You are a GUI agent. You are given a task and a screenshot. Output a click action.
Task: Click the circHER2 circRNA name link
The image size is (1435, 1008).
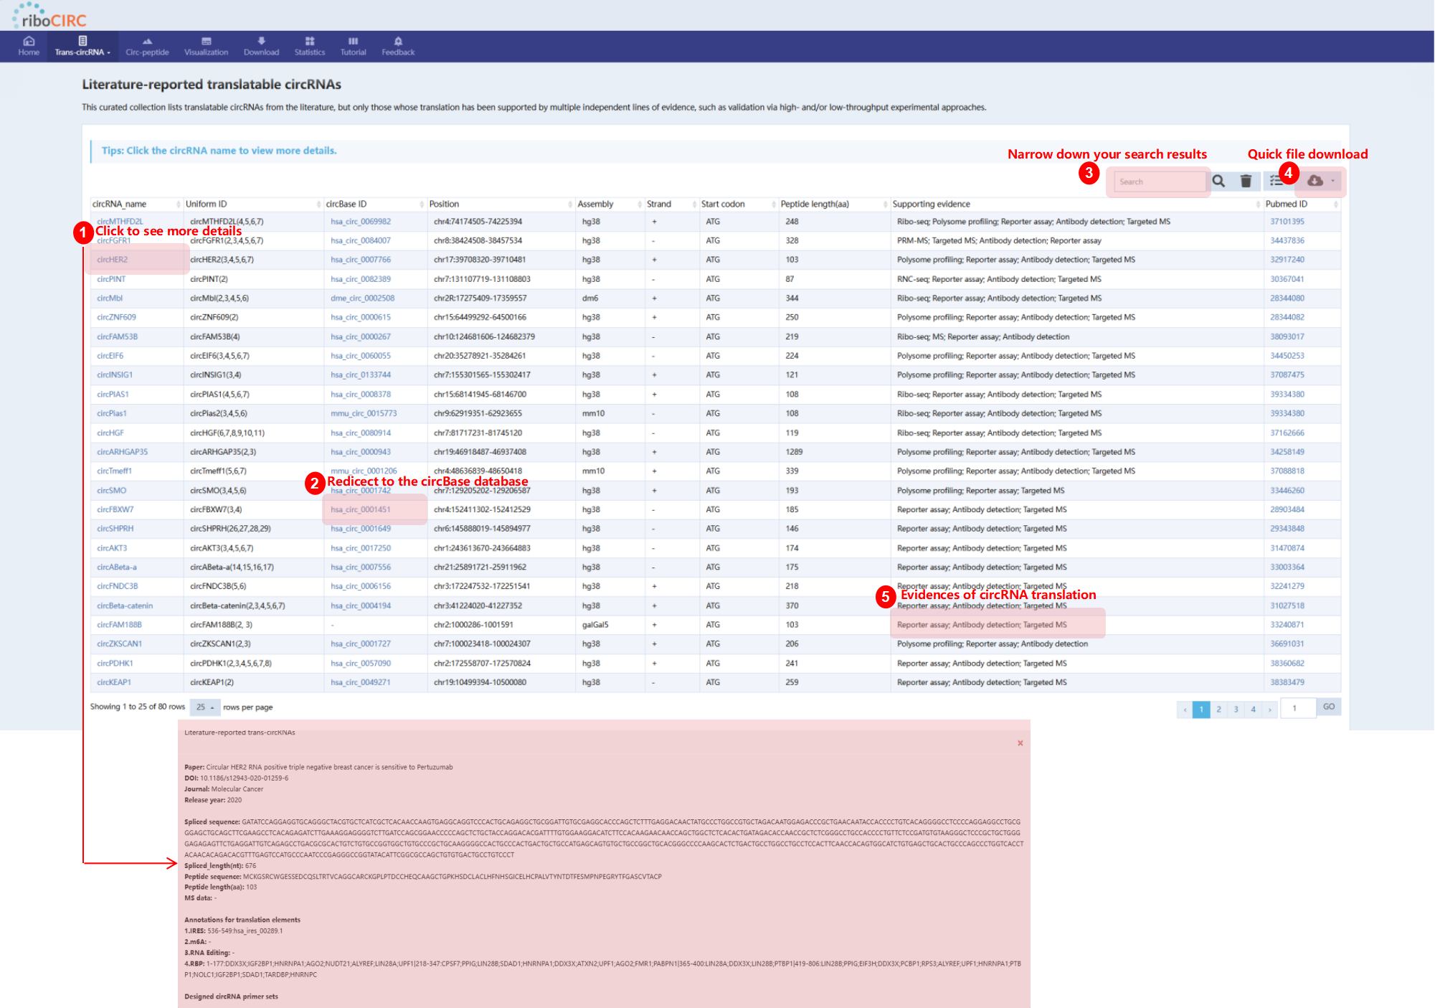coord(113,260)
